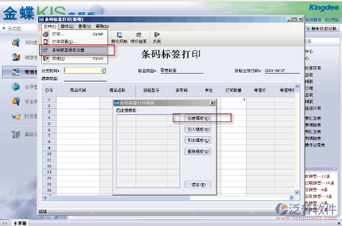Click the registered templates list in the dialog

pyautogui.click(x=148, y=151)
